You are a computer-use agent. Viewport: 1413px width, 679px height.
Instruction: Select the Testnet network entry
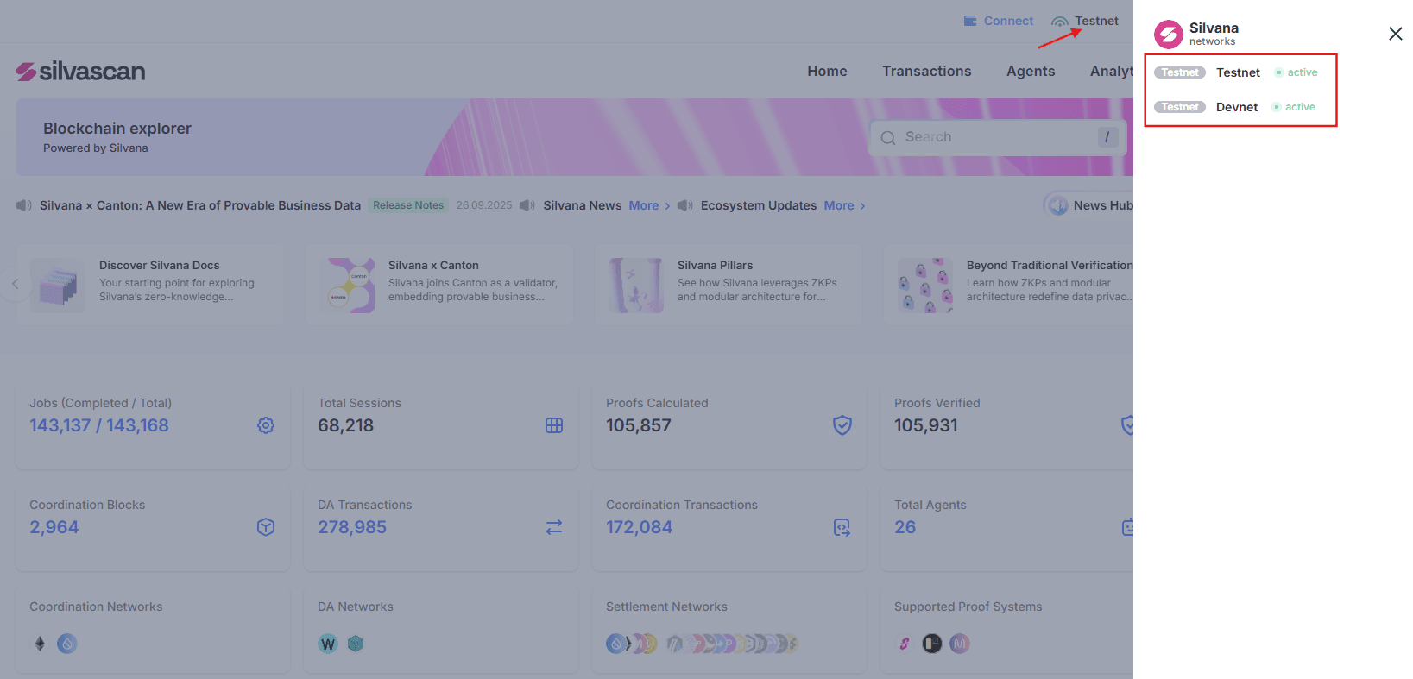1238,72
